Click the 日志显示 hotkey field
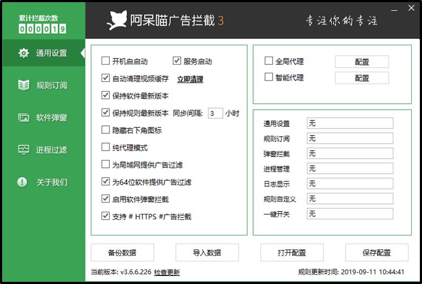Viewport: 422px width, 284px height. [x=350, y=183]
